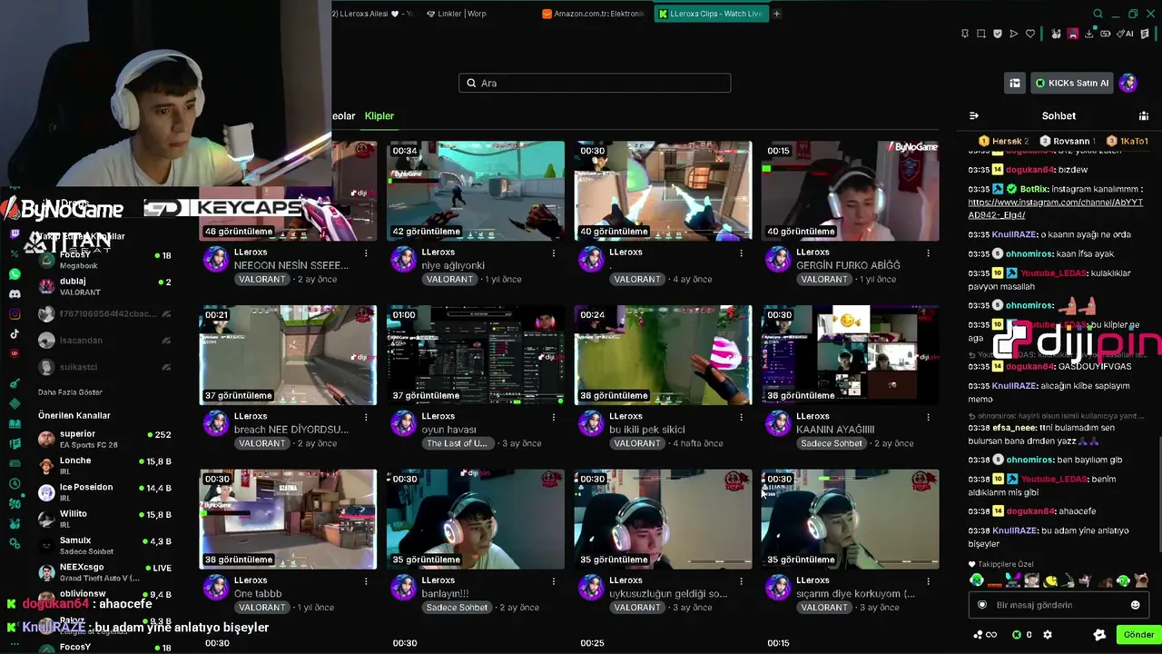Open options menu for 'One tabbb' clip
1162x654 pixels.
point(366,580)
